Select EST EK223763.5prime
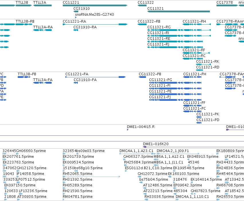 (18, 162)
